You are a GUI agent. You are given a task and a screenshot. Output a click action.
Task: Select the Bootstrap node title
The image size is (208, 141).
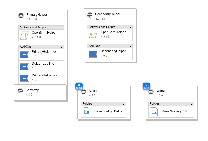32,90
